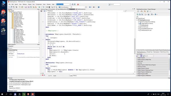Click the Task View taskbar icon
This screenshot has width=171, height=96.
pos(11,94)
